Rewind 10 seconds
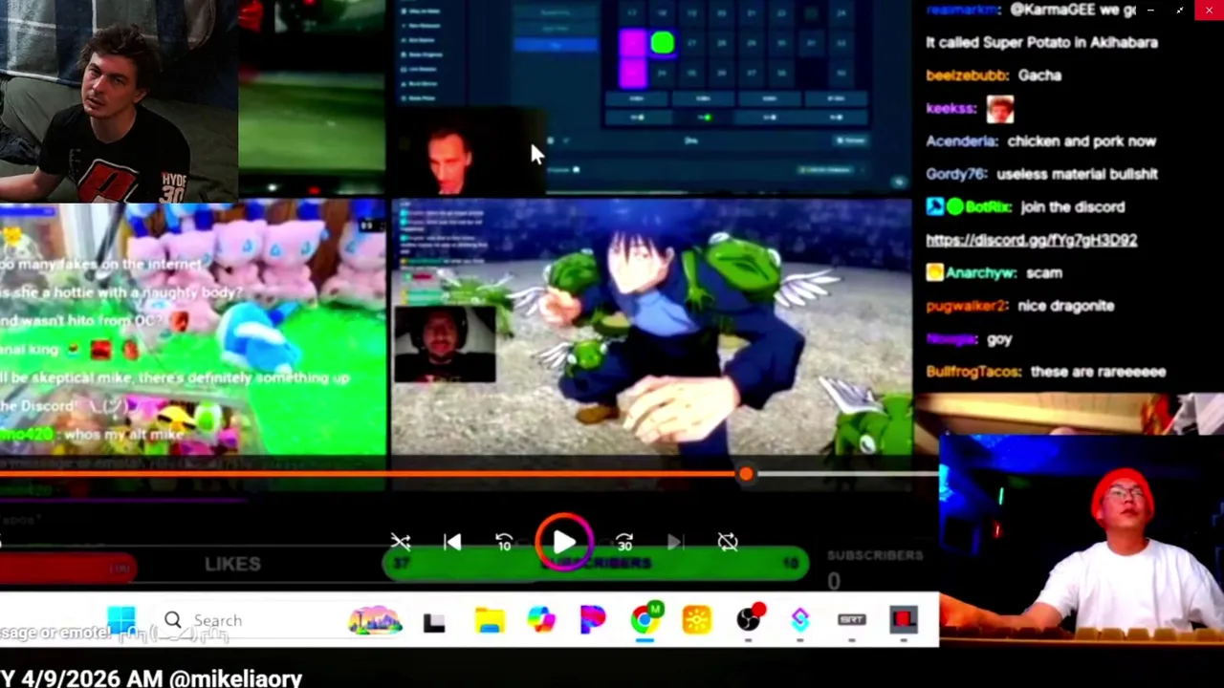 504,543
